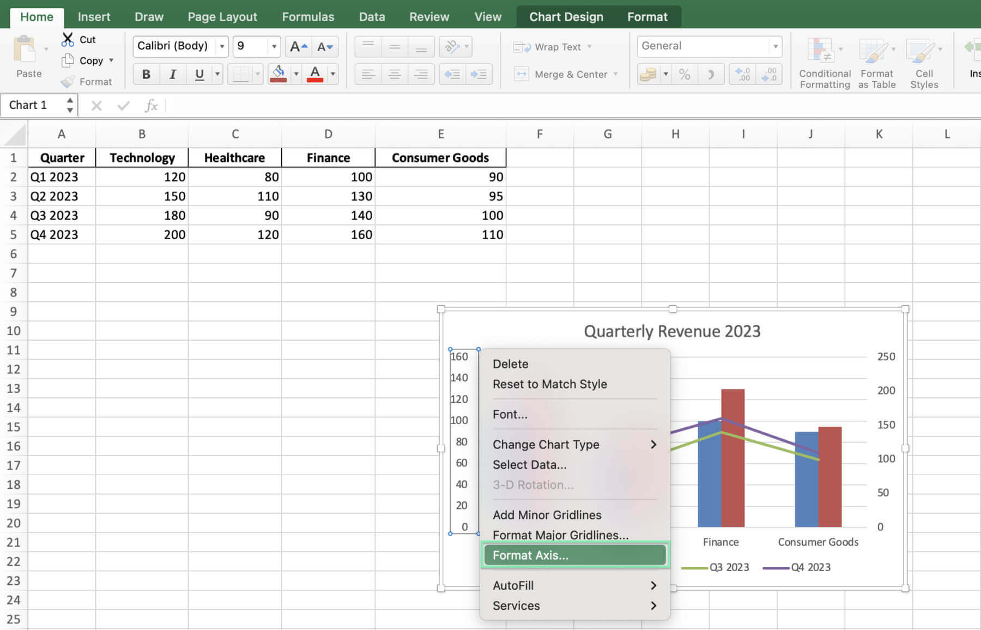Viewport: 981px width, 630px height.
Task: Expand the fill color dropdown arrow
Action: click(x=296, y=74)
